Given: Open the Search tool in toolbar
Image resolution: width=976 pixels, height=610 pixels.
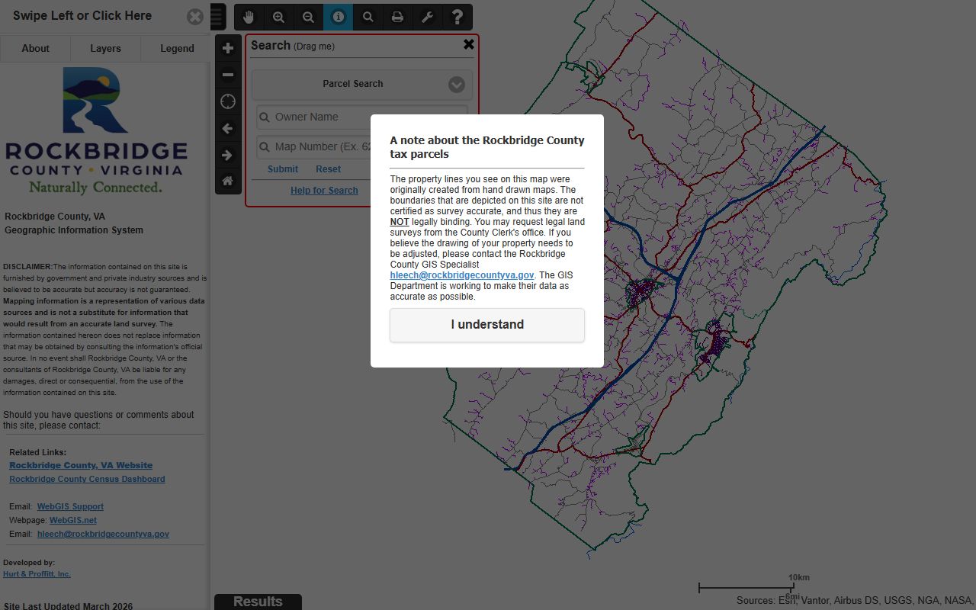Looking at the screenshot, I should pos(368,17).
